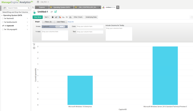
Task: Select the line chart type icon
Action: pos(56,17)
